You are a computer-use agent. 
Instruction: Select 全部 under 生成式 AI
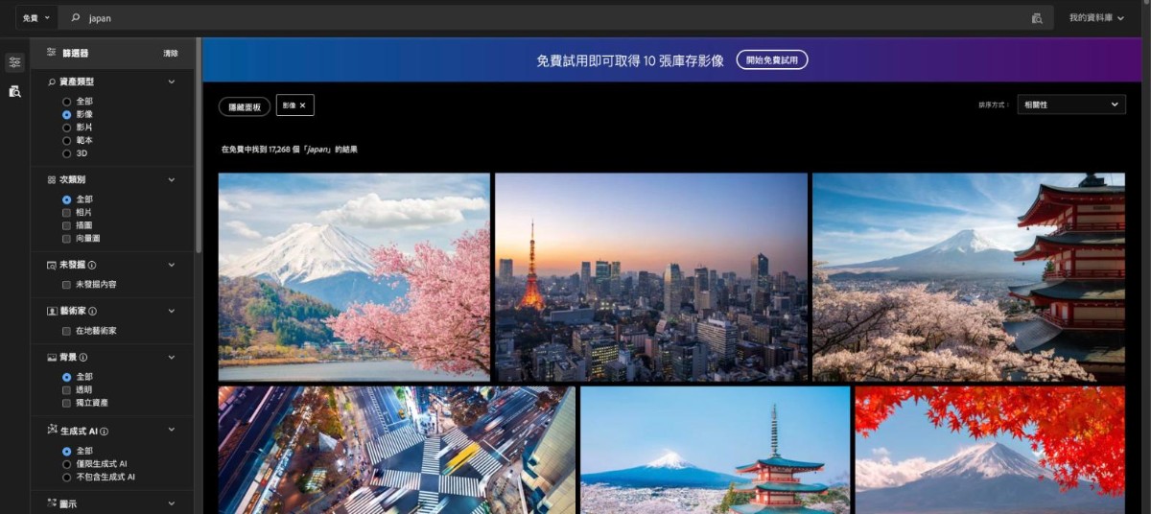pos(67,451)
